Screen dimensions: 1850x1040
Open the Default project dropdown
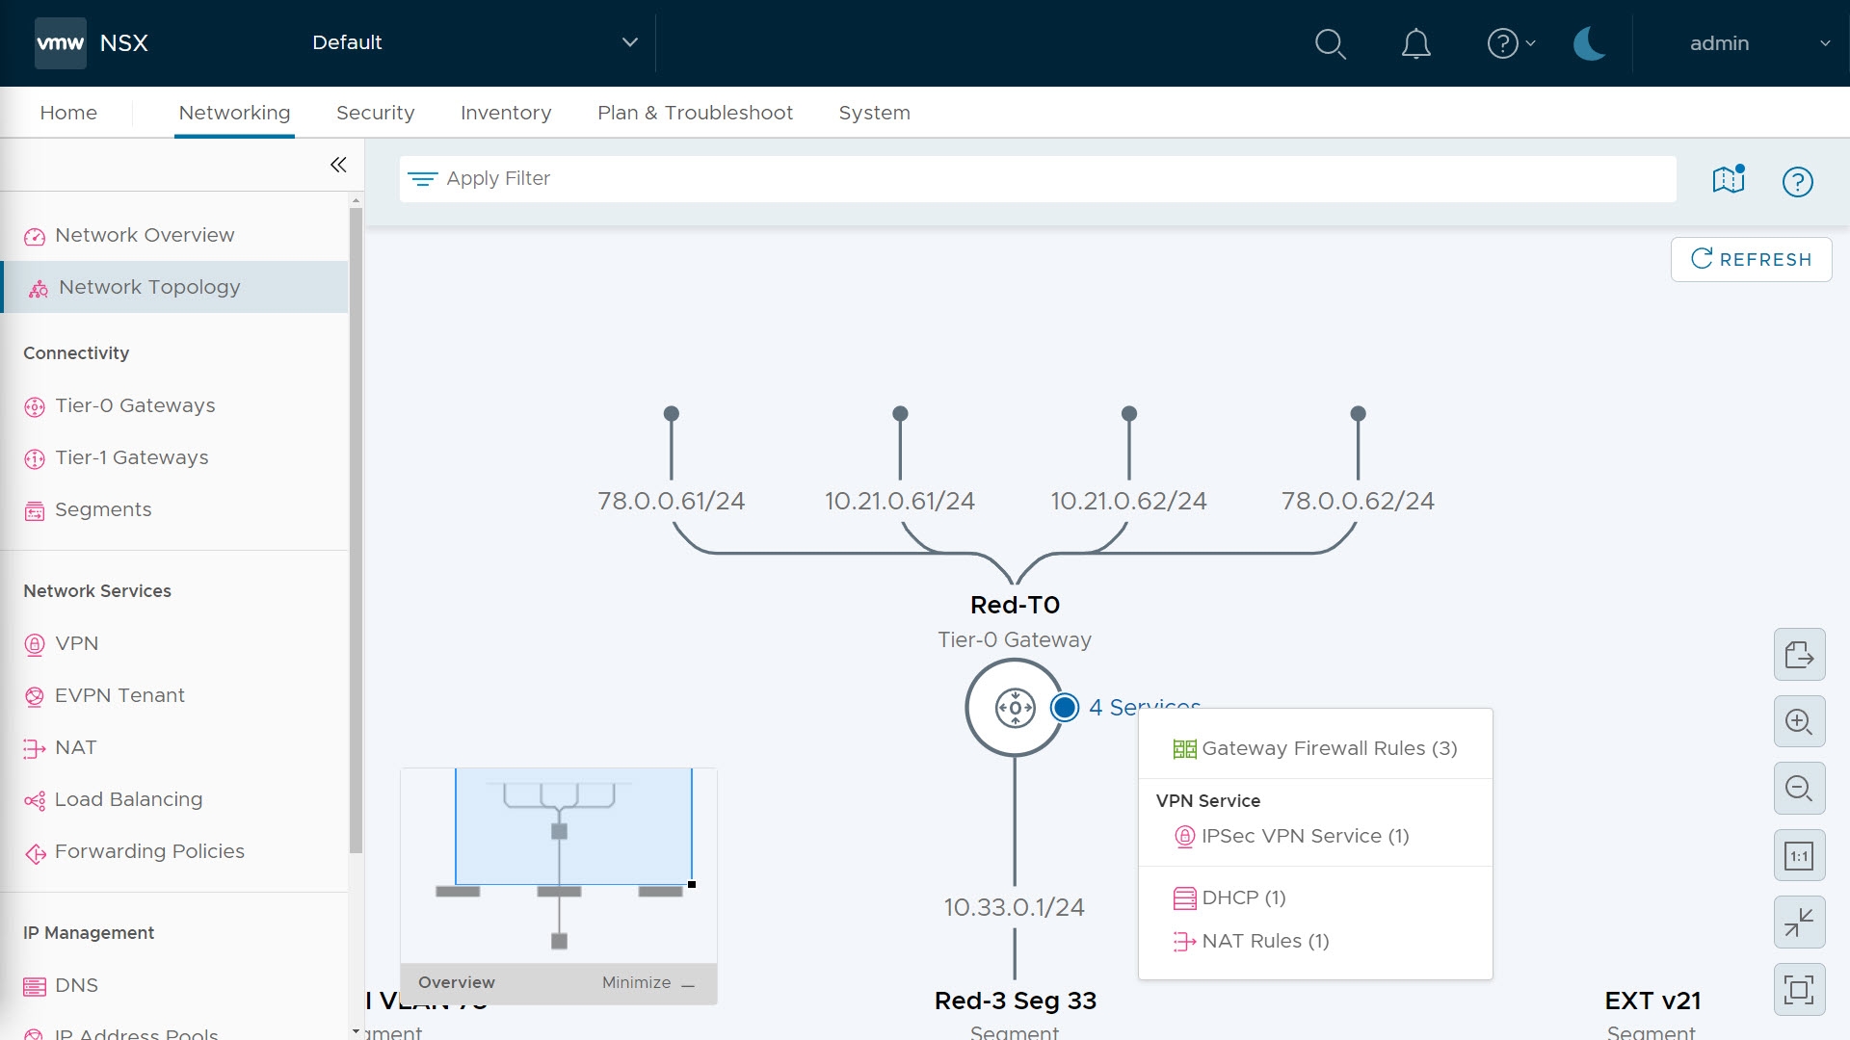coord(474,42)
